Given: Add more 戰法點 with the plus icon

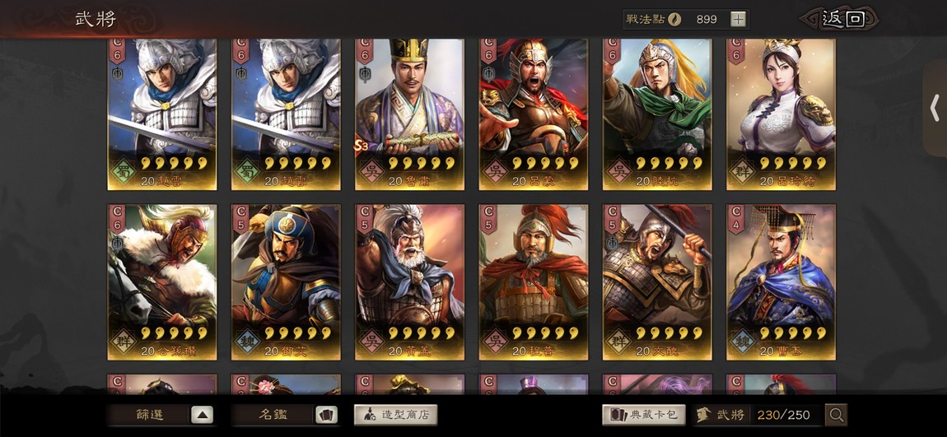Looking at the screenshot, I should [x=738, y=19].
